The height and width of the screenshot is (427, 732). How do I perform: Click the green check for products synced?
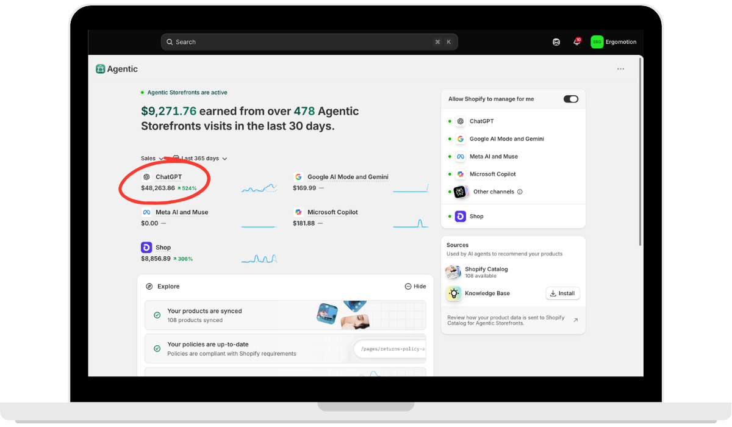(157, 315)
